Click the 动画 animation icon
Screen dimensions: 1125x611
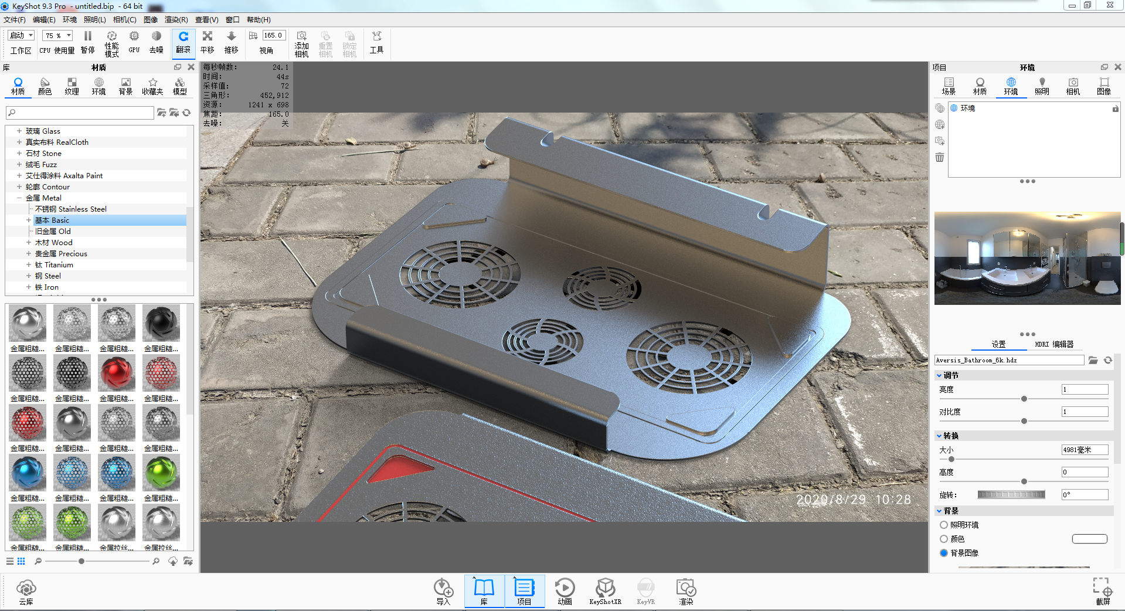[565, 591]
